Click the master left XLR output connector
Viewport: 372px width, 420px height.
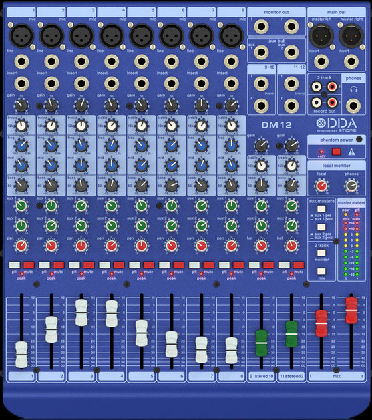(x=321, y=36)
